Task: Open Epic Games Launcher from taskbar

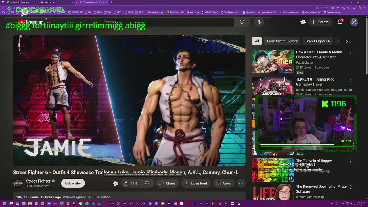Action: pyautogui.click(x=74, y=204)
